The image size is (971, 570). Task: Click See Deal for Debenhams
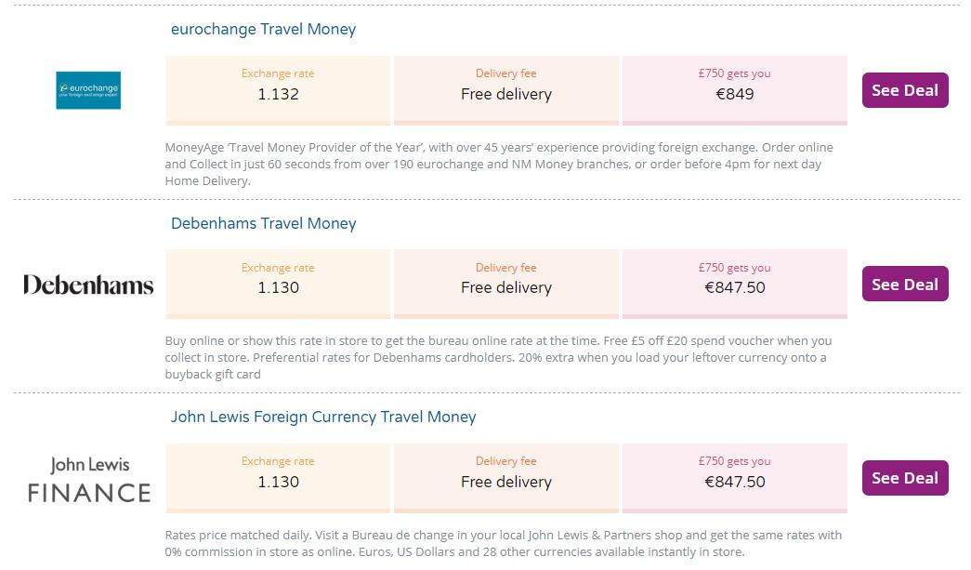click(x=904, y=285)
